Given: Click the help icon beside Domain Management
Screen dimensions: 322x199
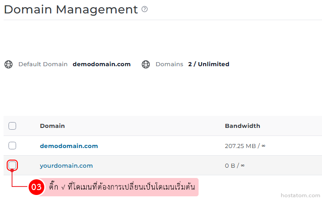Looking at the screenshot, I should click(144, 9).
